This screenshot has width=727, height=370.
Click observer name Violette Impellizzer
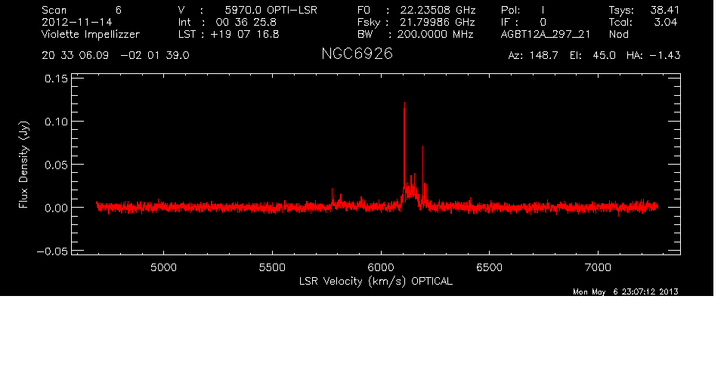pyautogui.click(x=91, y=35)
